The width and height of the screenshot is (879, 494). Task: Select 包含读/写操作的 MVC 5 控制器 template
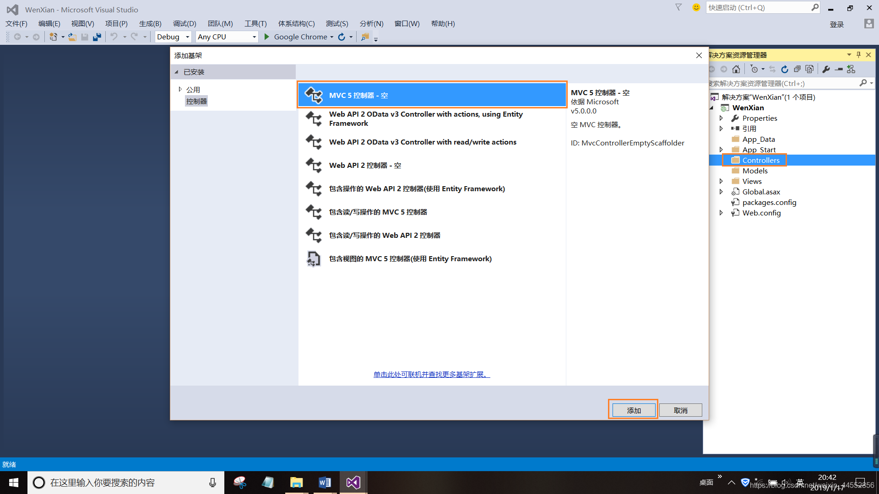pyautogui.click(x=432, y=212)
